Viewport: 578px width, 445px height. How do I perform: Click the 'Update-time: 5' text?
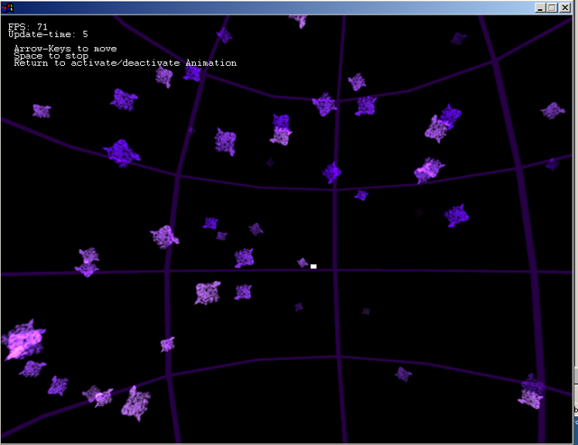point(48,34)
